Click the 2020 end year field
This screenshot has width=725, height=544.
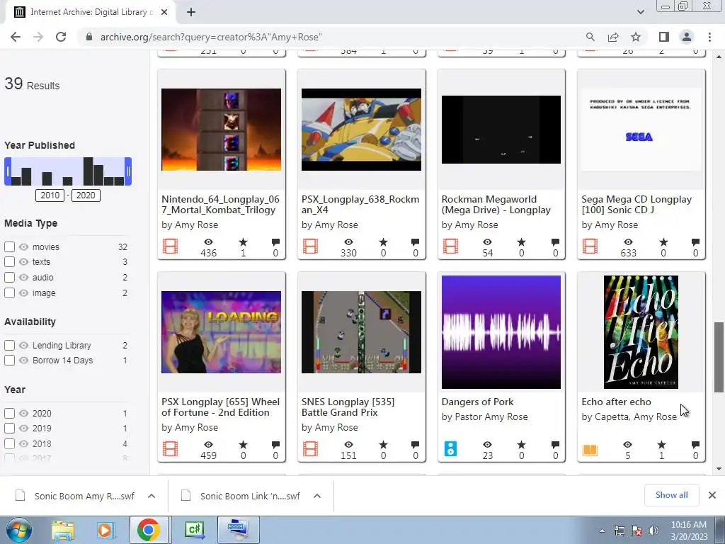(x=86, y=195)
